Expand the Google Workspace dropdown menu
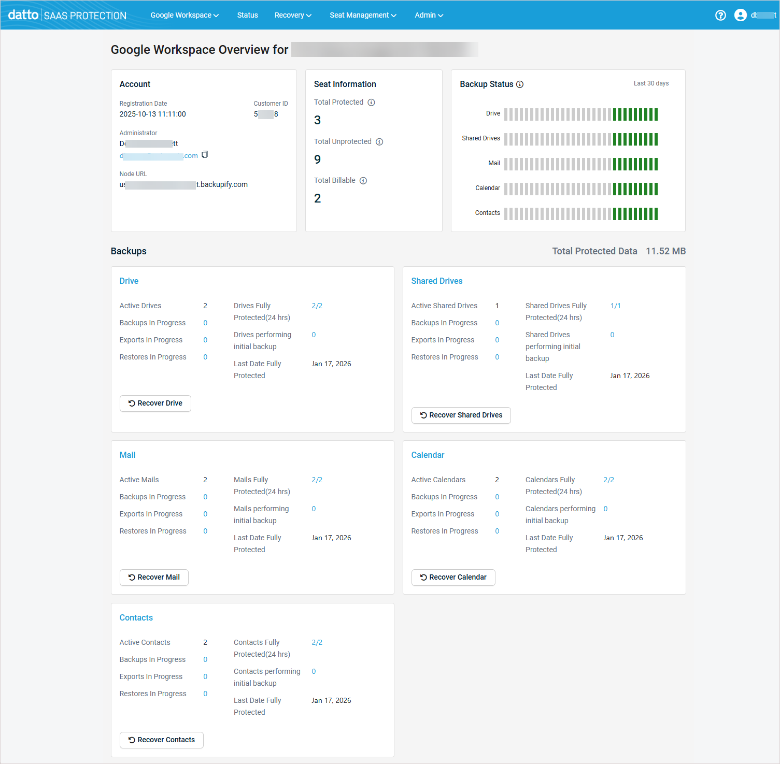The height and width of the screenshot is (764, 780). (x=185, y=15)
